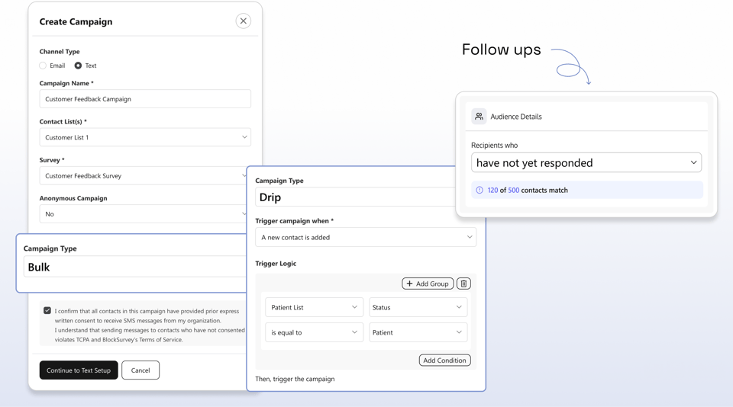Open 'have not yet responded' dropdown
733x407 pixels.
586,162
